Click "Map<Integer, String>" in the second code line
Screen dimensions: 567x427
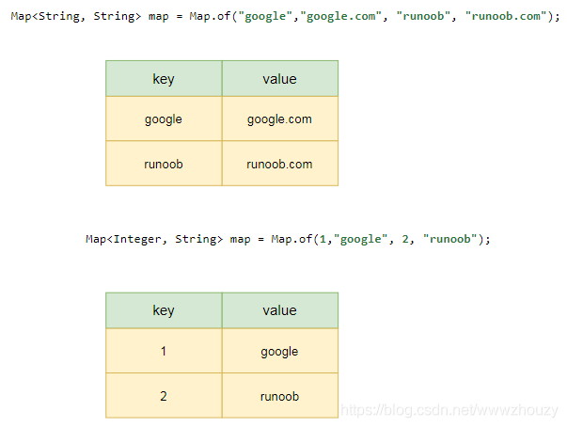pos(155,239)
